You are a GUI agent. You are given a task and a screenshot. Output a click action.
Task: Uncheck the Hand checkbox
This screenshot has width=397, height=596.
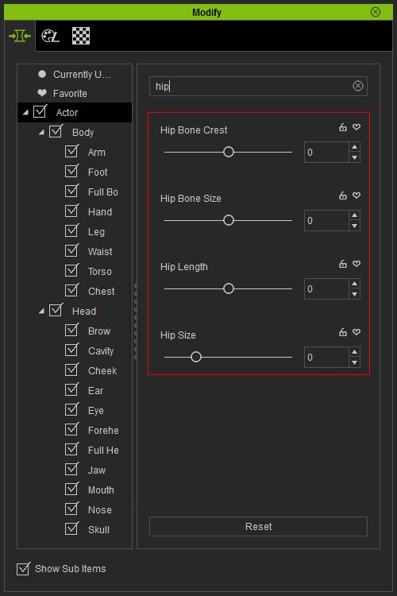tap(71, 211)
